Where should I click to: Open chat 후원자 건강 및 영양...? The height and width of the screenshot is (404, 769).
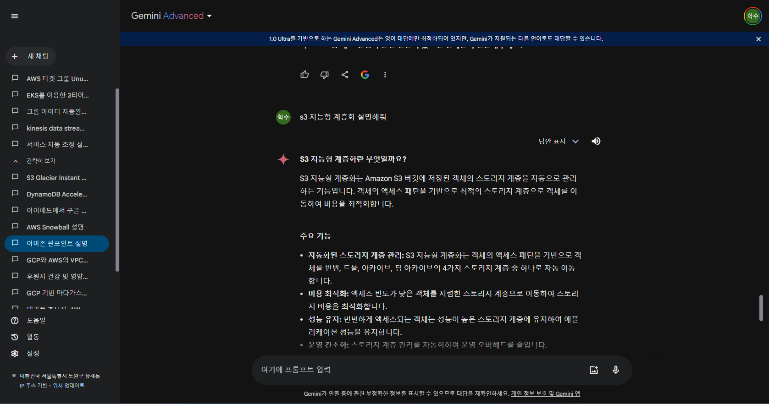pyautogui.click(x=57, y=277)
